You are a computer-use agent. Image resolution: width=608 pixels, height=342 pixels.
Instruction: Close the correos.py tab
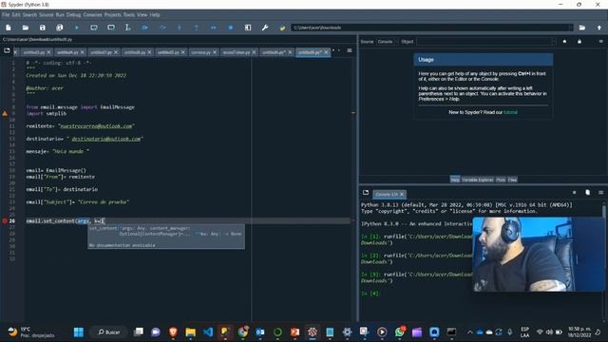pyautogui.click(x=215, y=52)
